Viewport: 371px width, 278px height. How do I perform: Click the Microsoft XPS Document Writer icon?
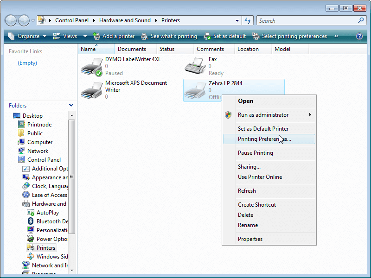(x=91, y=90)
